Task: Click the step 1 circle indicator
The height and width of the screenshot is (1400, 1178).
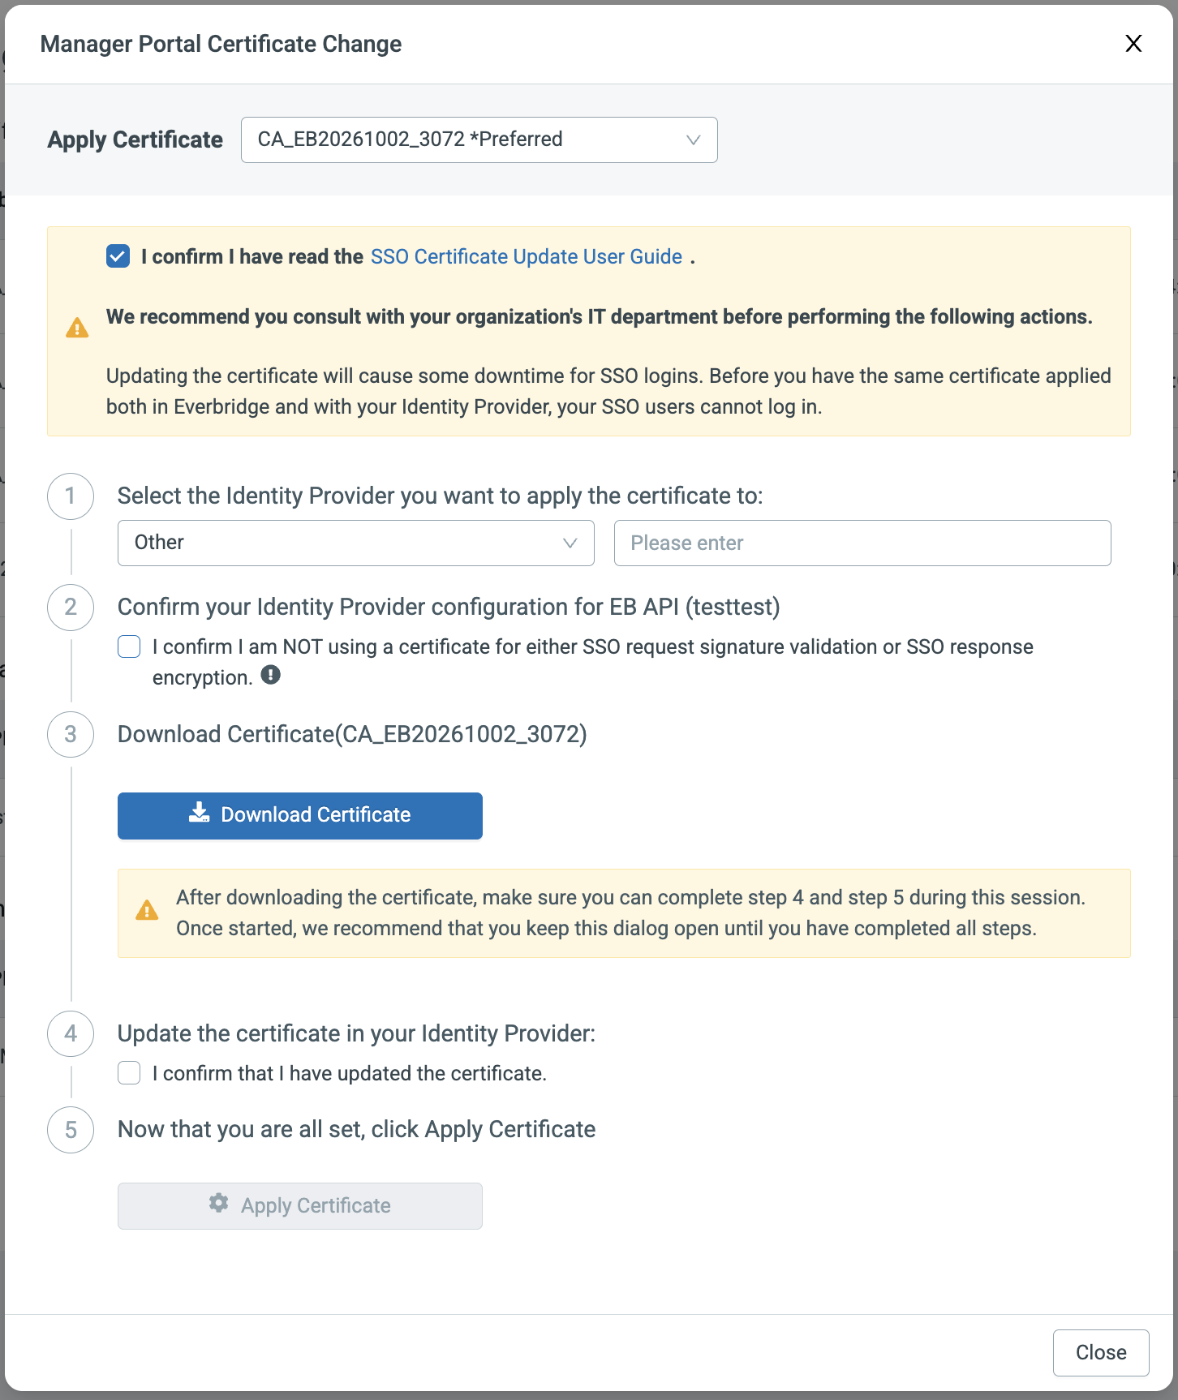Action: pos(71,496)
